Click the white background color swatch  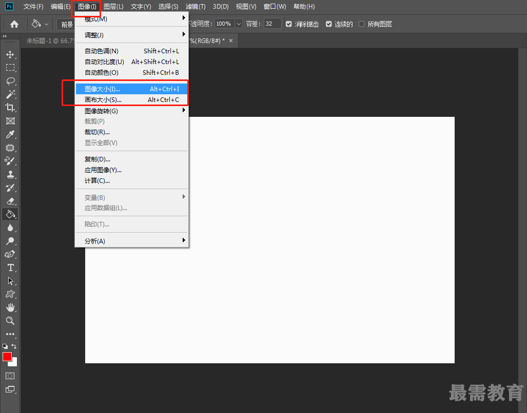point(15,364)
